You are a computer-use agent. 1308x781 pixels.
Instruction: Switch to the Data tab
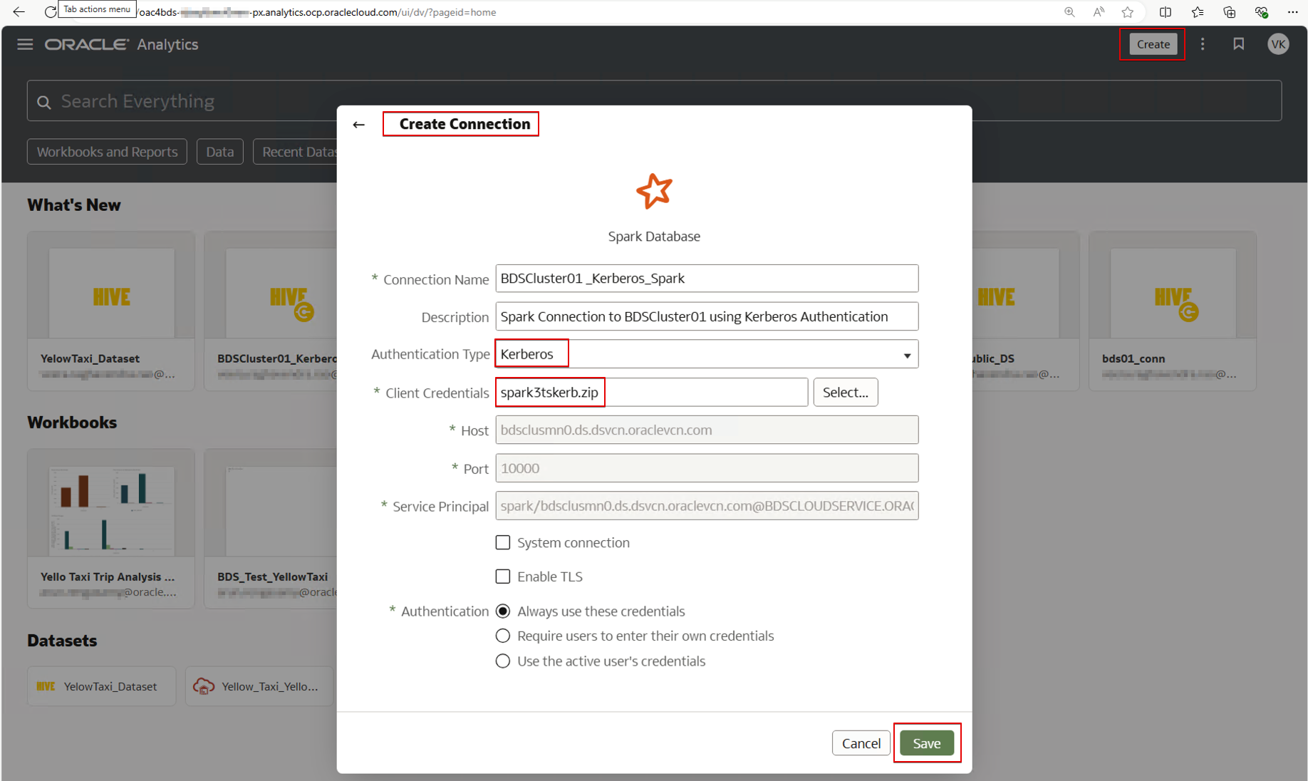coord(220,152)
